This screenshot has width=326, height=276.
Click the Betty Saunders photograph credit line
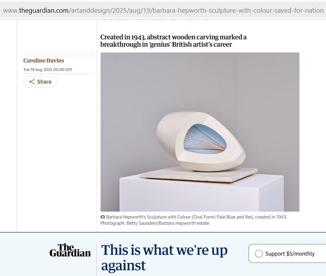tap(155, 223)
